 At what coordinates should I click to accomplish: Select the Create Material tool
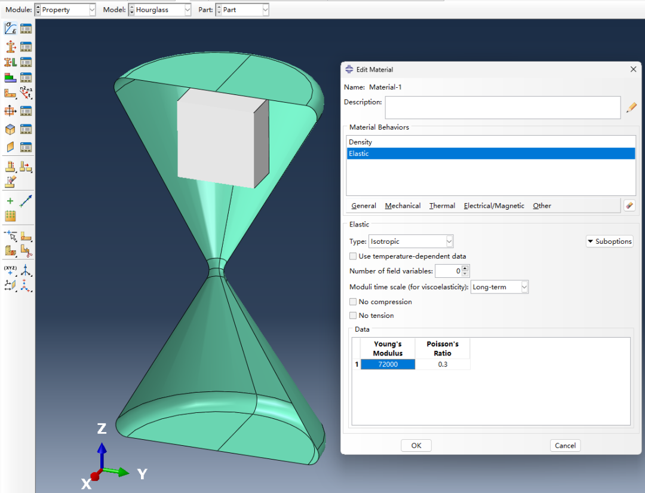(x=10, y=29)
